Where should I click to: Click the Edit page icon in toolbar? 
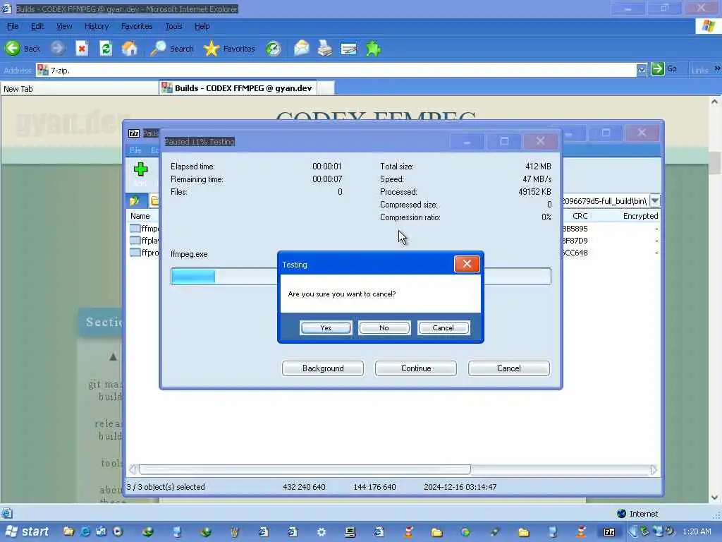[x=348, y=49]
